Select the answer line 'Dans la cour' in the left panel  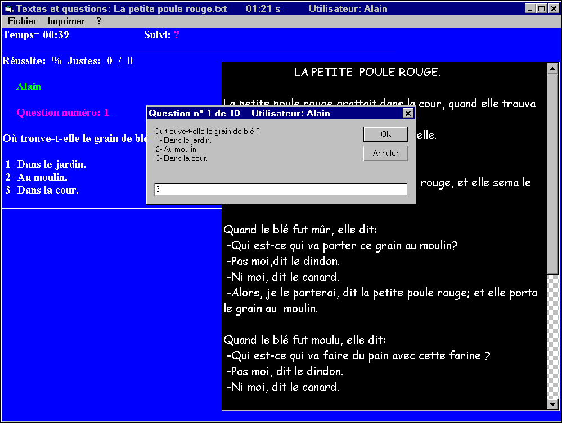(43, 190)
